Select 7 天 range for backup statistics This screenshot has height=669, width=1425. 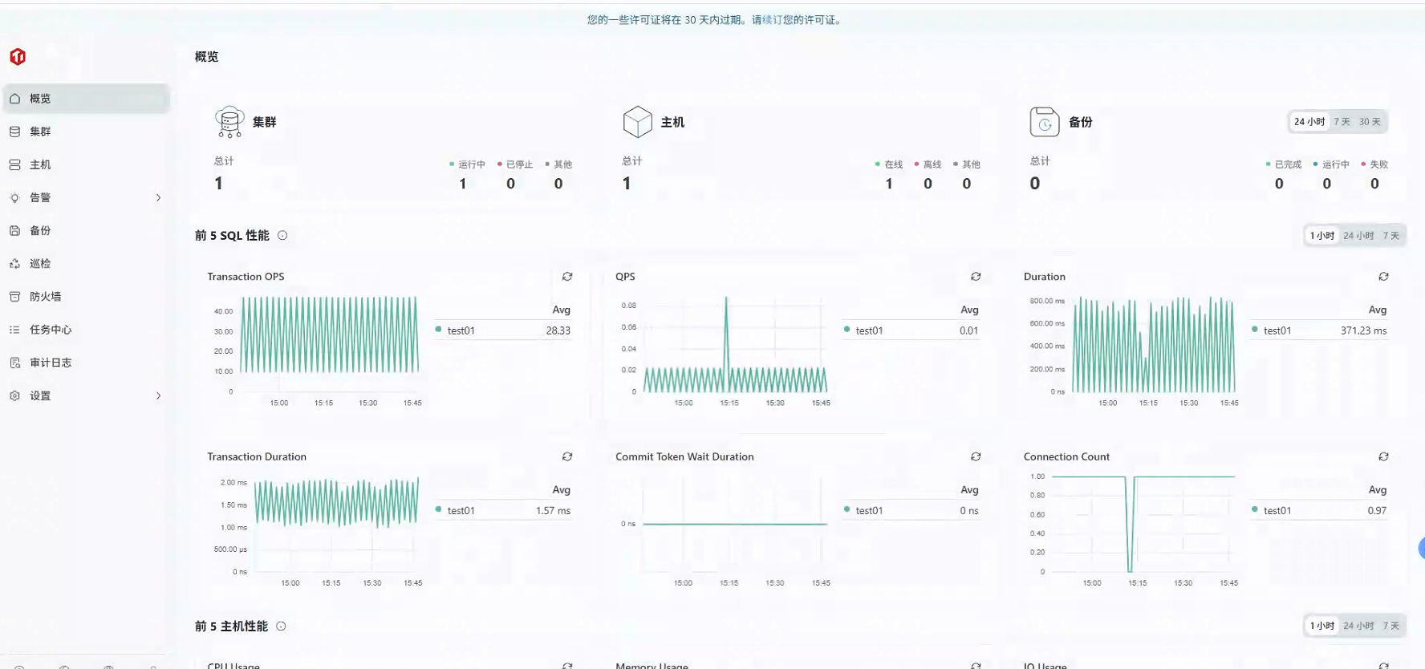[1342, 122]
